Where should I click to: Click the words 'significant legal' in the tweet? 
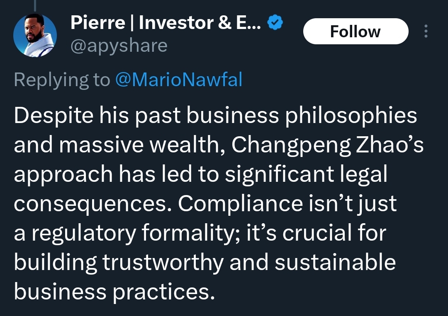[x=306, y=174]
